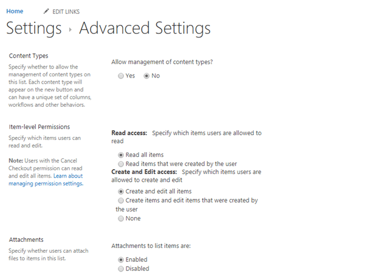Enable attachments to list items
The width and height of the screenshot is (379, 274).
121,260
